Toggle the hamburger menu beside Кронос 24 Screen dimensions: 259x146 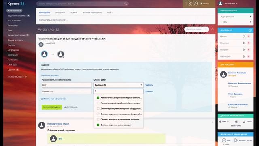(5, 4)
